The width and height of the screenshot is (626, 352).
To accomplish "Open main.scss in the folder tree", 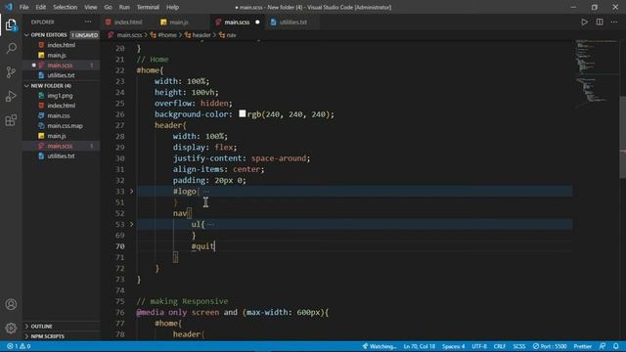I will pyautogui.click(x=60, y=146).
